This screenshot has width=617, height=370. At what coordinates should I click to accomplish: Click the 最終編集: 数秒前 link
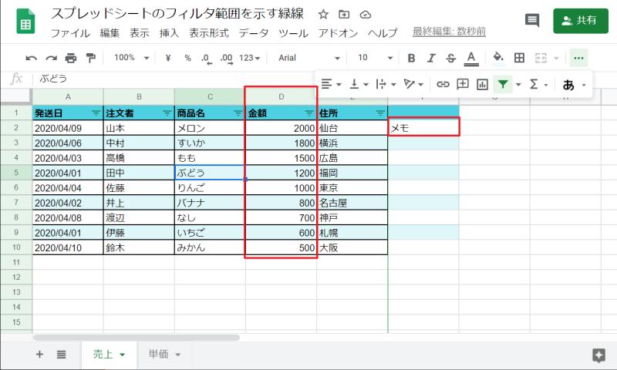tap(450, 32)
